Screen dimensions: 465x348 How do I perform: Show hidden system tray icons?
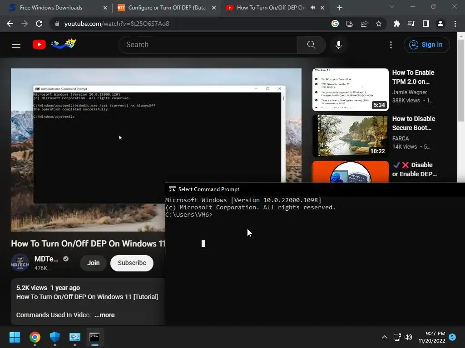pyautogui.click(x=384, y=337)
